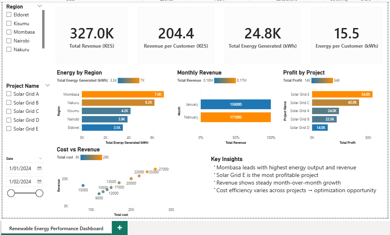The image size is (390, 235).
Task: Click the Nairobi 3.9K energy bar
Action: tap(105, 119)
